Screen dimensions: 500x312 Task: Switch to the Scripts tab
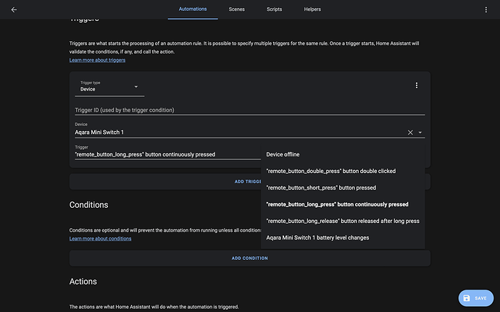coord(274,9)
